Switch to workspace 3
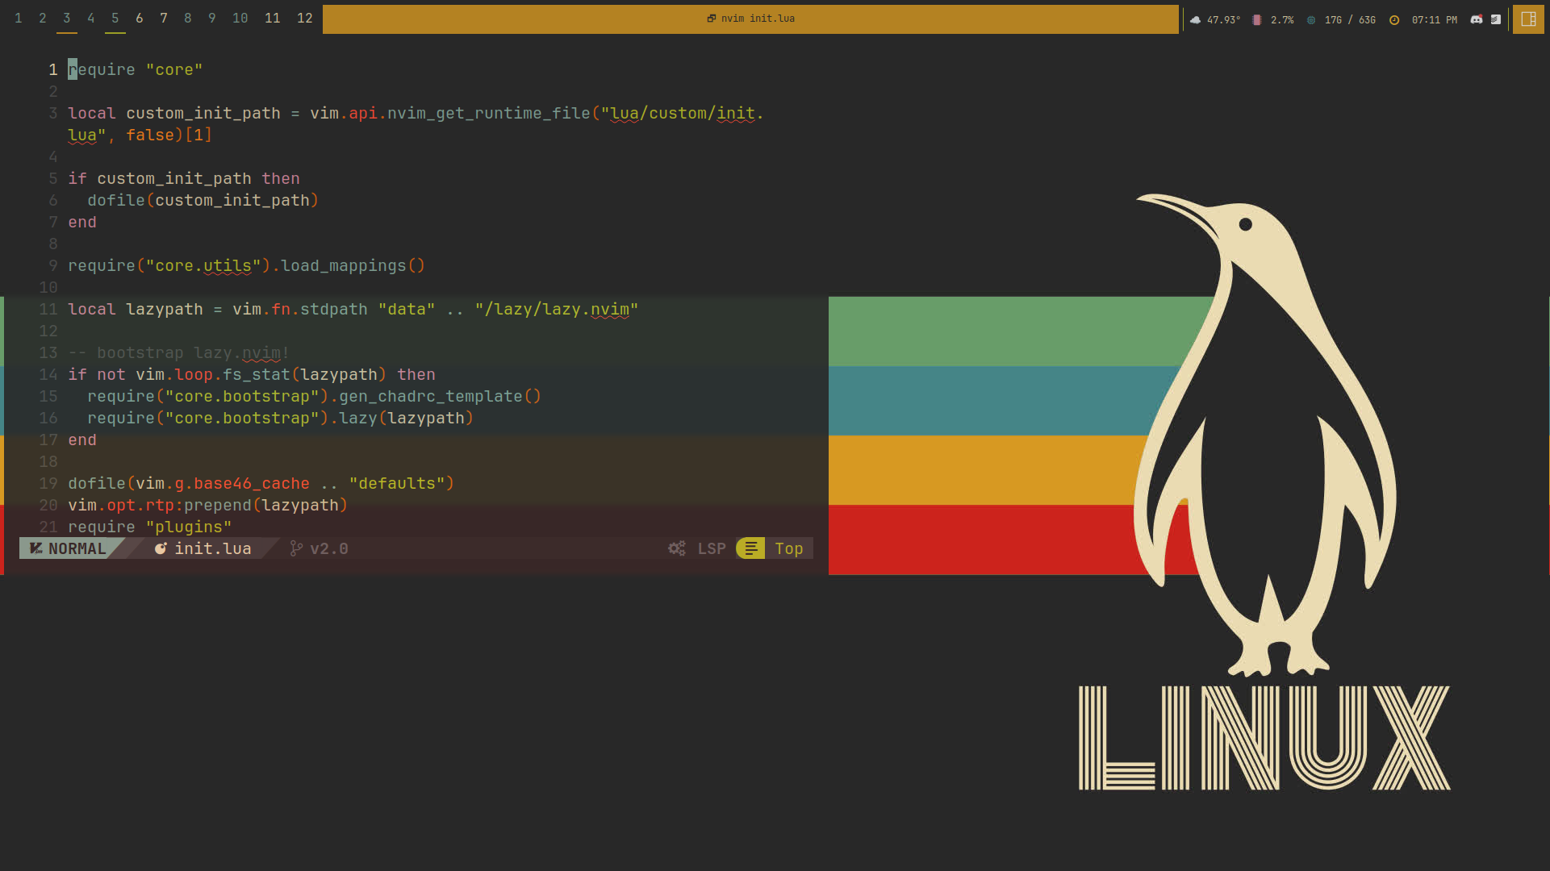Image resolution: width=1550 pixels, height=871 pixels. pyautogui.click(x=67, y=18)
